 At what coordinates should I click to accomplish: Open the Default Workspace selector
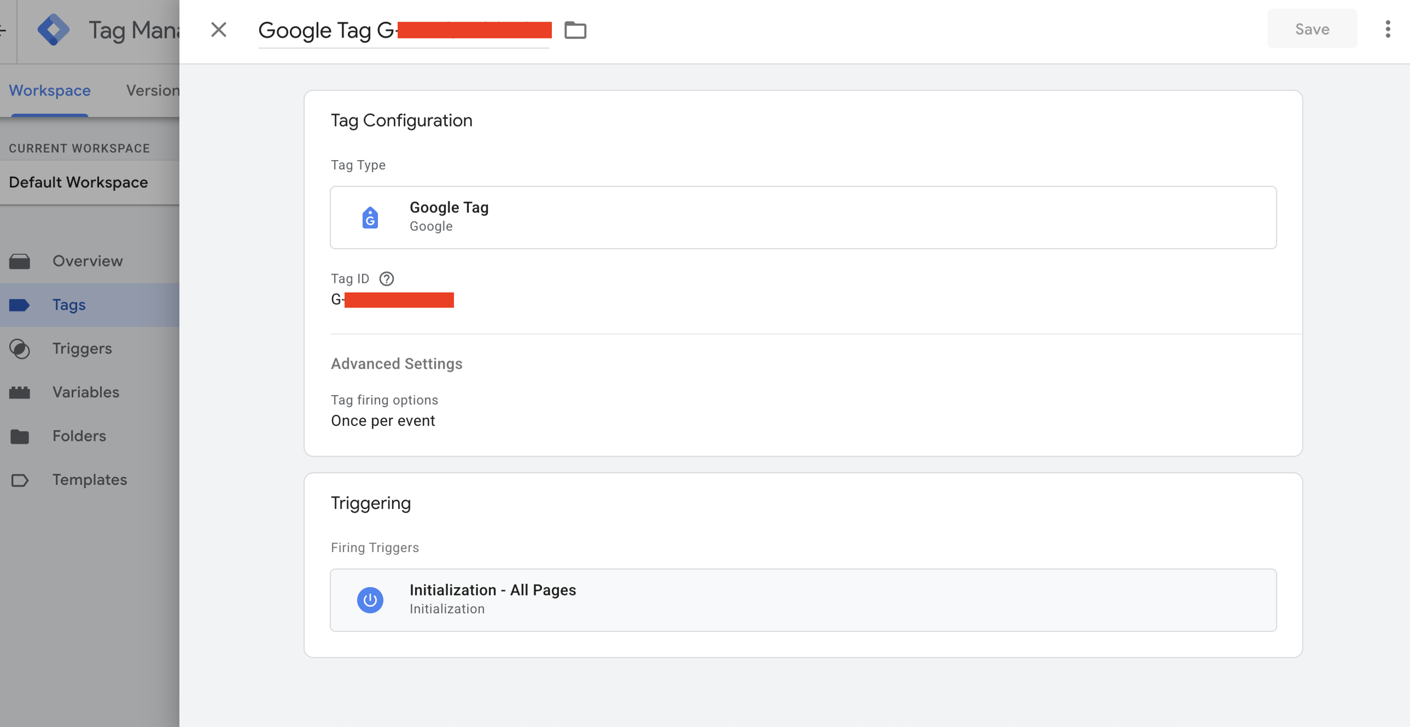point(90,182)
